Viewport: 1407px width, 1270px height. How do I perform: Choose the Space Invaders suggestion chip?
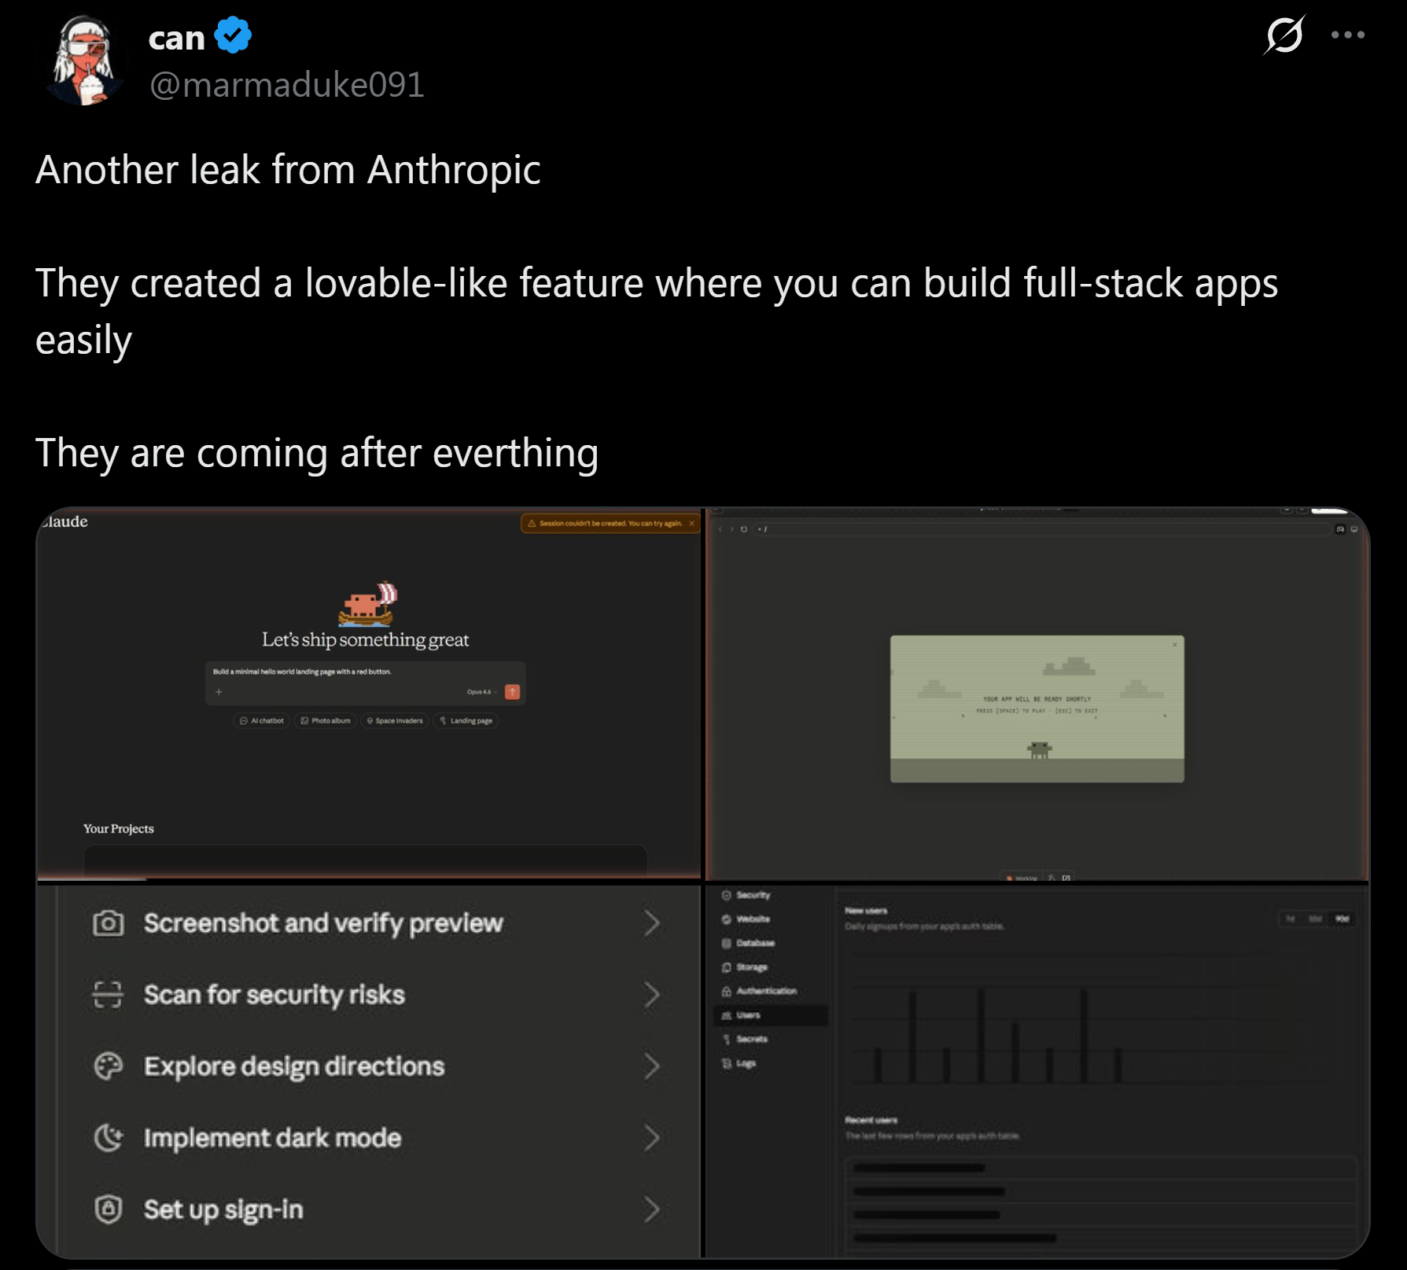395,720
